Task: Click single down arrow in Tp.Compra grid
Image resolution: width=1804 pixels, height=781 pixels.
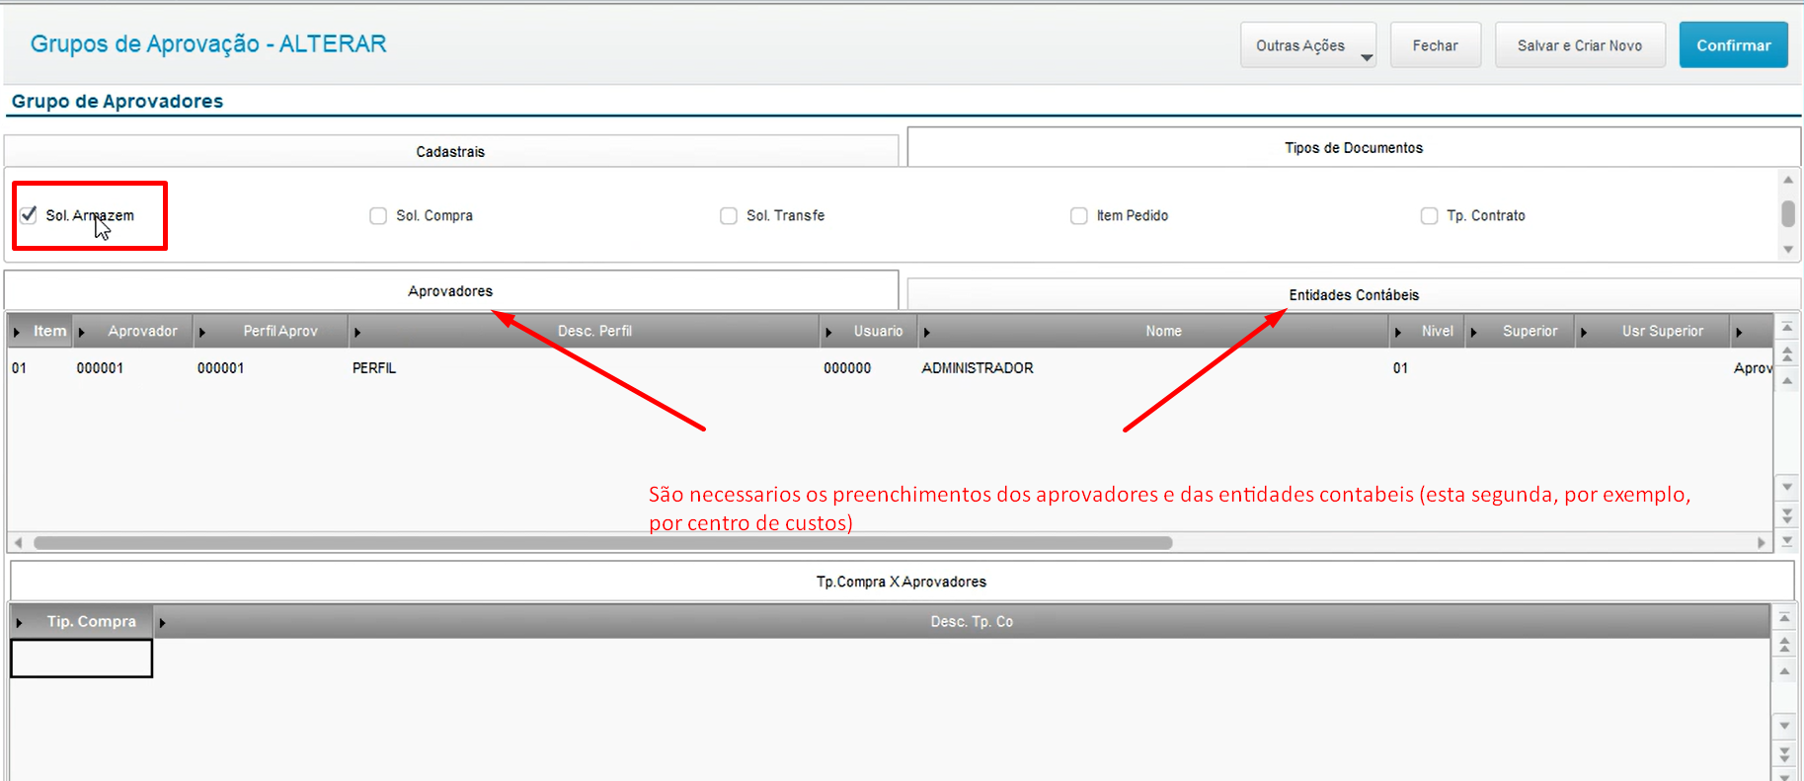Action: pyautogui.click(x=1784, y=726)
